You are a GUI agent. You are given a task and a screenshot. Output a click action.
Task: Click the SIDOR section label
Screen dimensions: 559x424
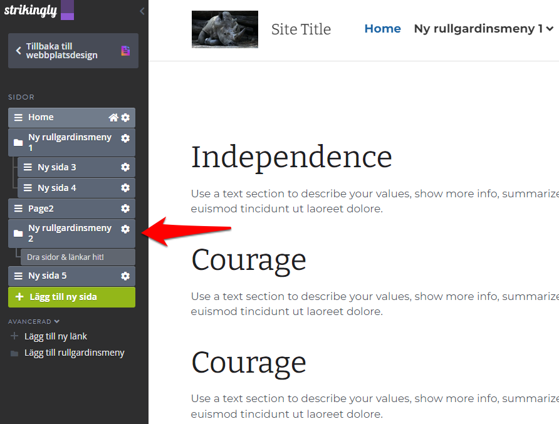point(21,97)
